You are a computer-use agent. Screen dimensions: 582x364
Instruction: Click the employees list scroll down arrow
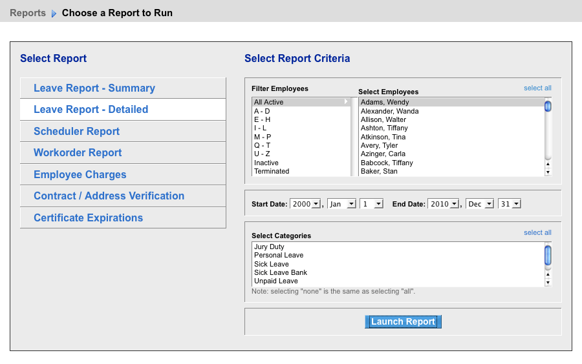[548, 172]
